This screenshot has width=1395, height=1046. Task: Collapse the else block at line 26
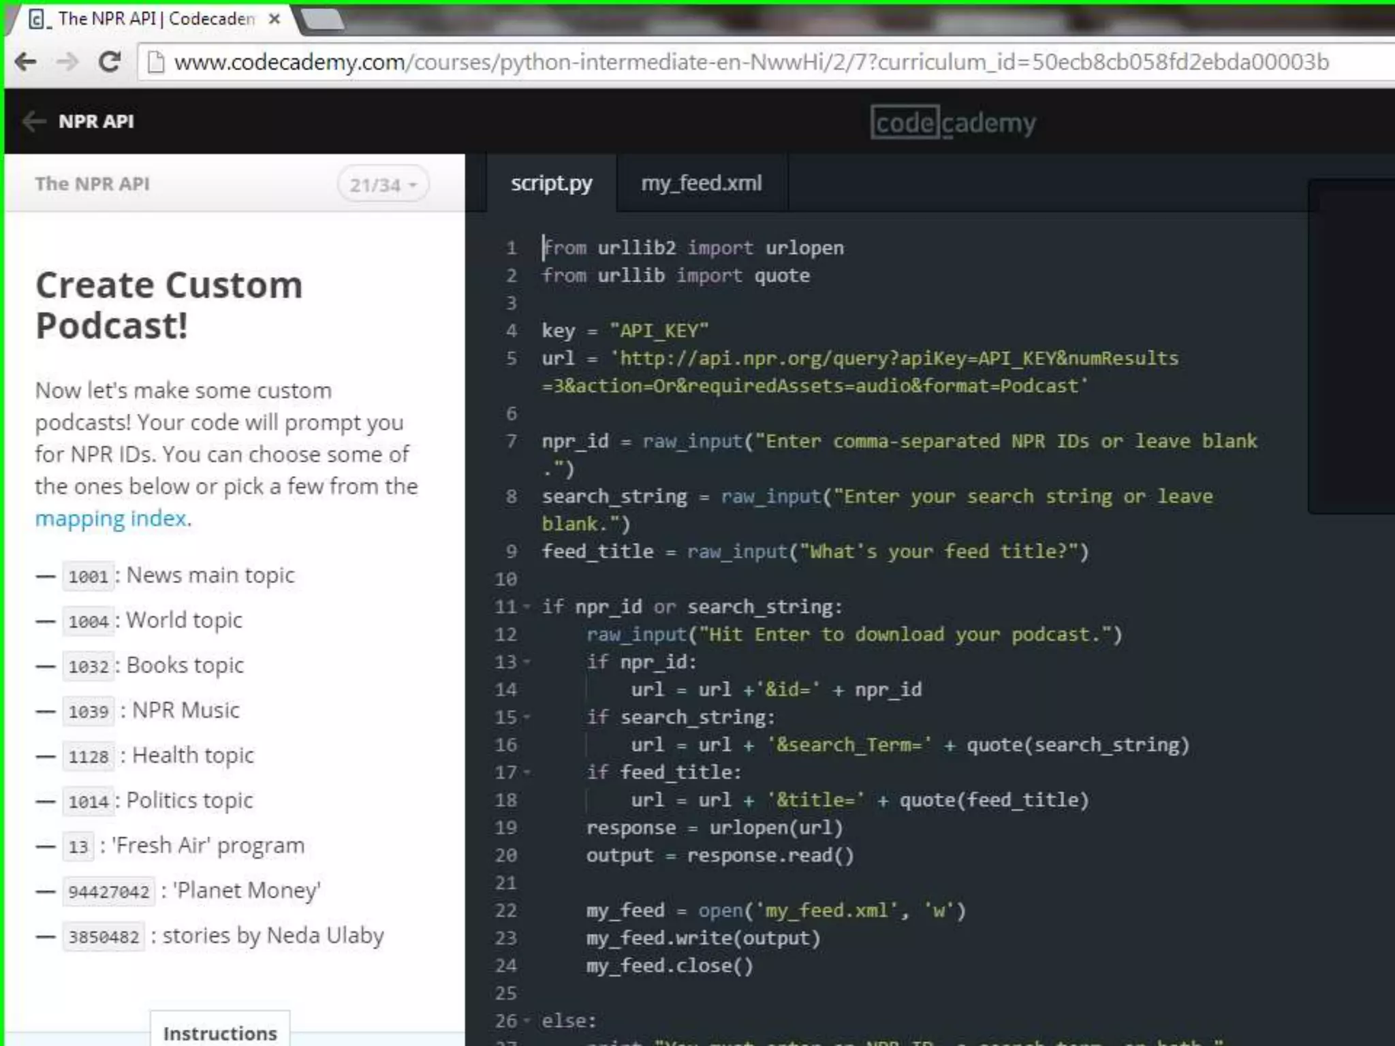(x=527, y=1021)
